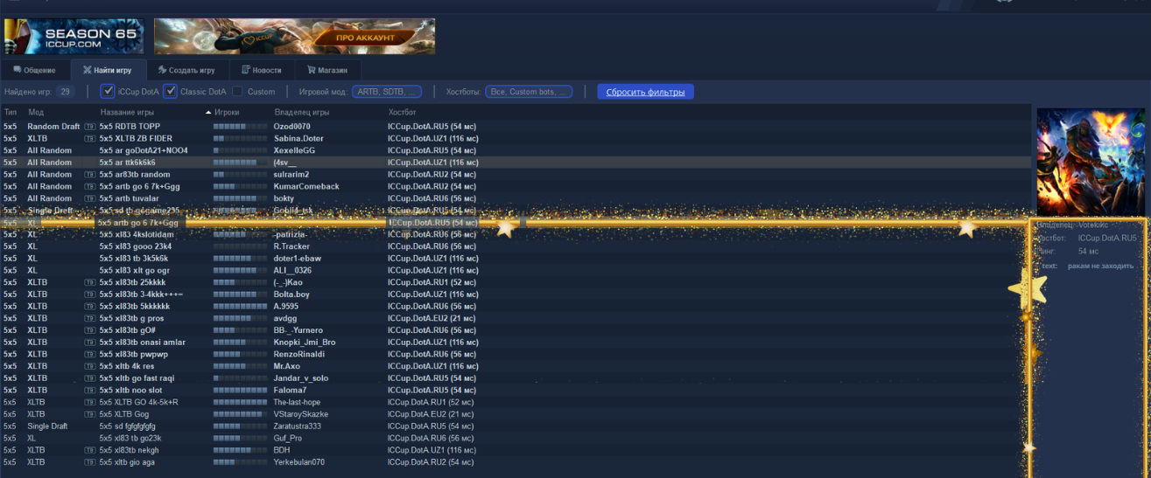Click Single Draft mode of Zaratustra333's game
This screenshot has height=478, width=1151.
coord(47,426)
